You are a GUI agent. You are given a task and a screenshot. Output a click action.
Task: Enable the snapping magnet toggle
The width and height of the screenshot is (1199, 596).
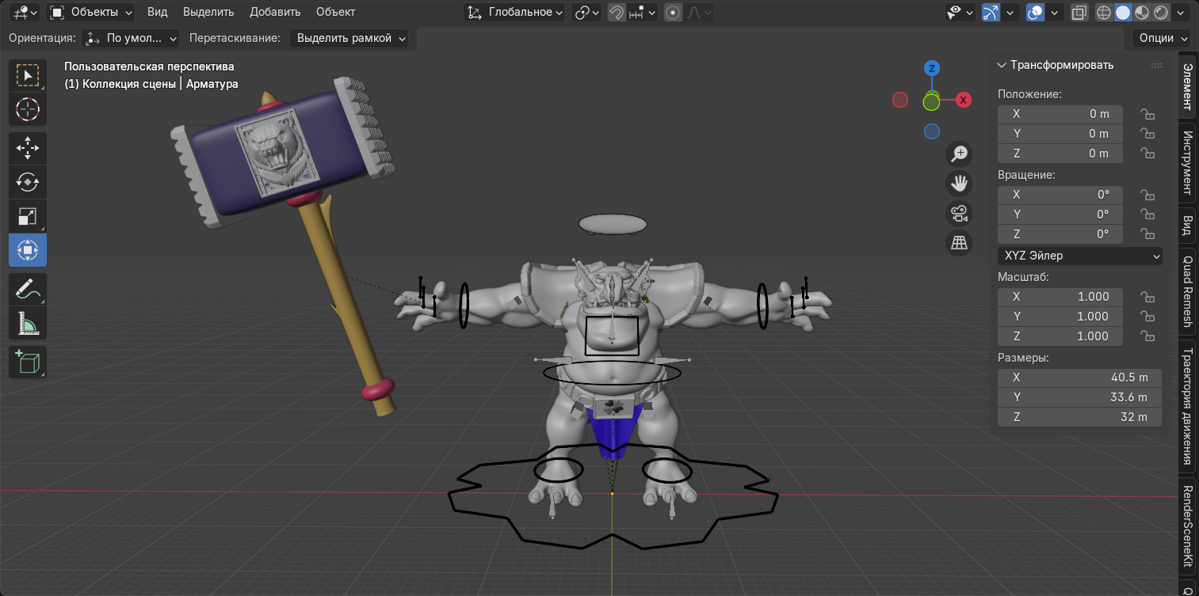pyautogui.click(x=616, y=12)
